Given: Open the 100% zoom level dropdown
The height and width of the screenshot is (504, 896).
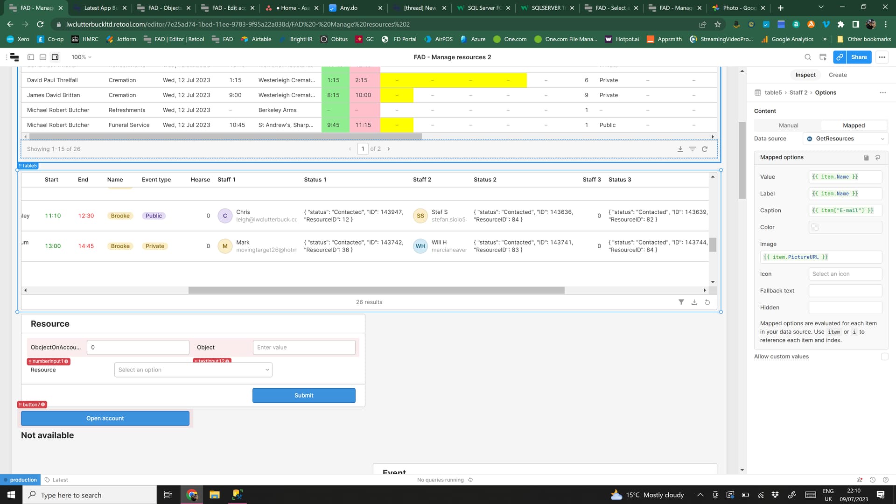Looking at the screenshot, I should (81, 57).
